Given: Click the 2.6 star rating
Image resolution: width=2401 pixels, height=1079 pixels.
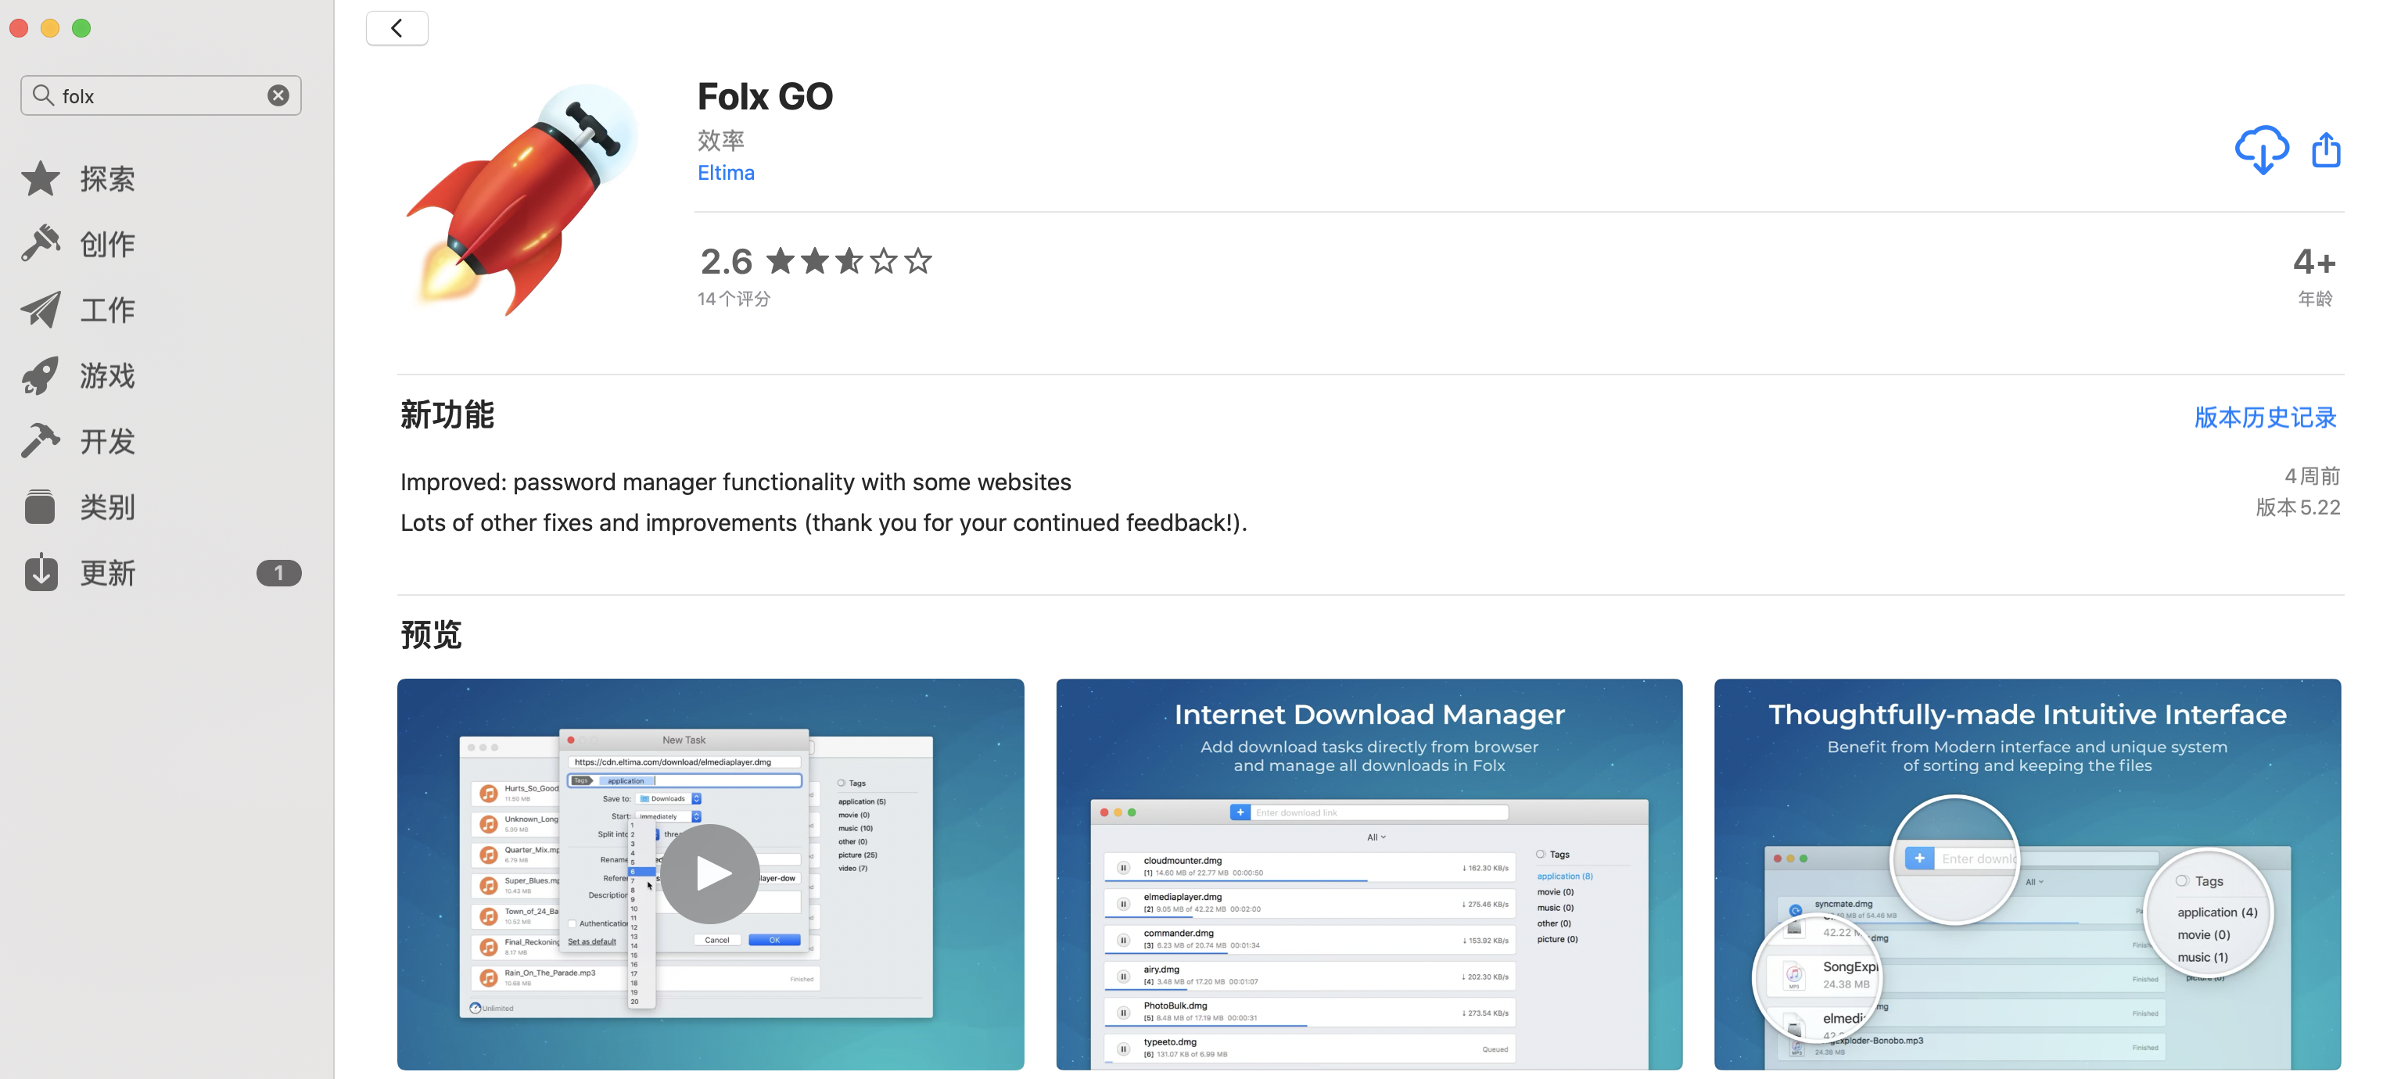Looking at the screenshot, I should [816, 261].
